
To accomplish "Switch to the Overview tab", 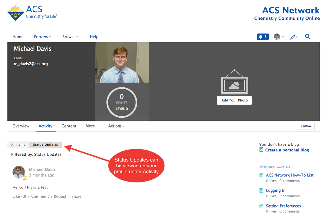I will [21, 126].
